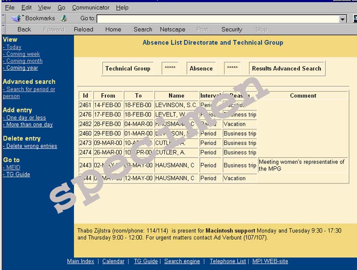This screenshot has height=270, width=357.
Task: Click the Stop toolbar button
Action: [262, 29]
